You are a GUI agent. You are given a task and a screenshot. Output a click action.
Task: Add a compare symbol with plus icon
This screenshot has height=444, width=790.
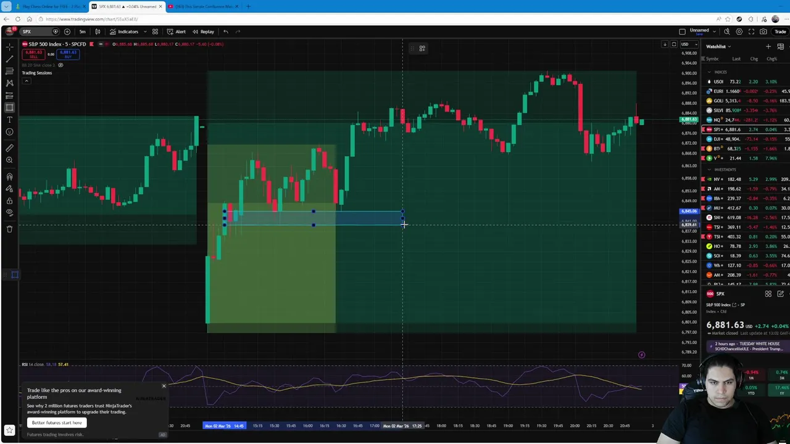click(x=67, y=31)
